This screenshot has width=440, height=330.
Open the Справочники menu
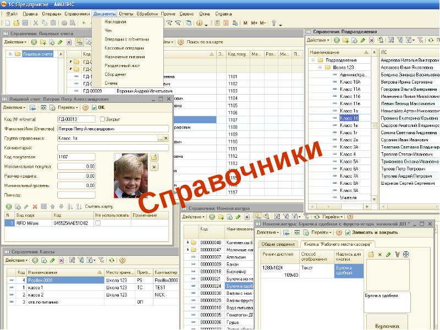click(77, 14)
